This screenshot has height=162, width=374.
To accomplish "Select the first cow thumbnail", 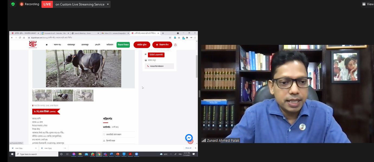I will (42, 95).
